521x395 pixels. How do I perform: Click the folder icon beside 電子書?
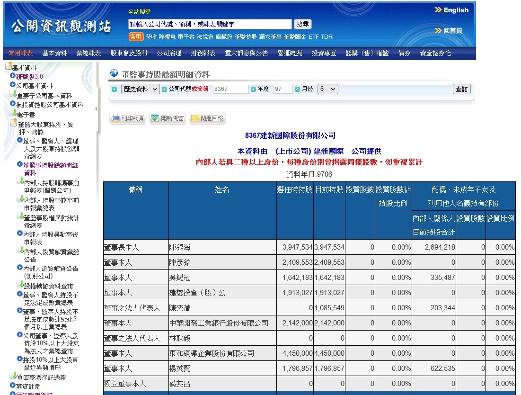[13, 113]
